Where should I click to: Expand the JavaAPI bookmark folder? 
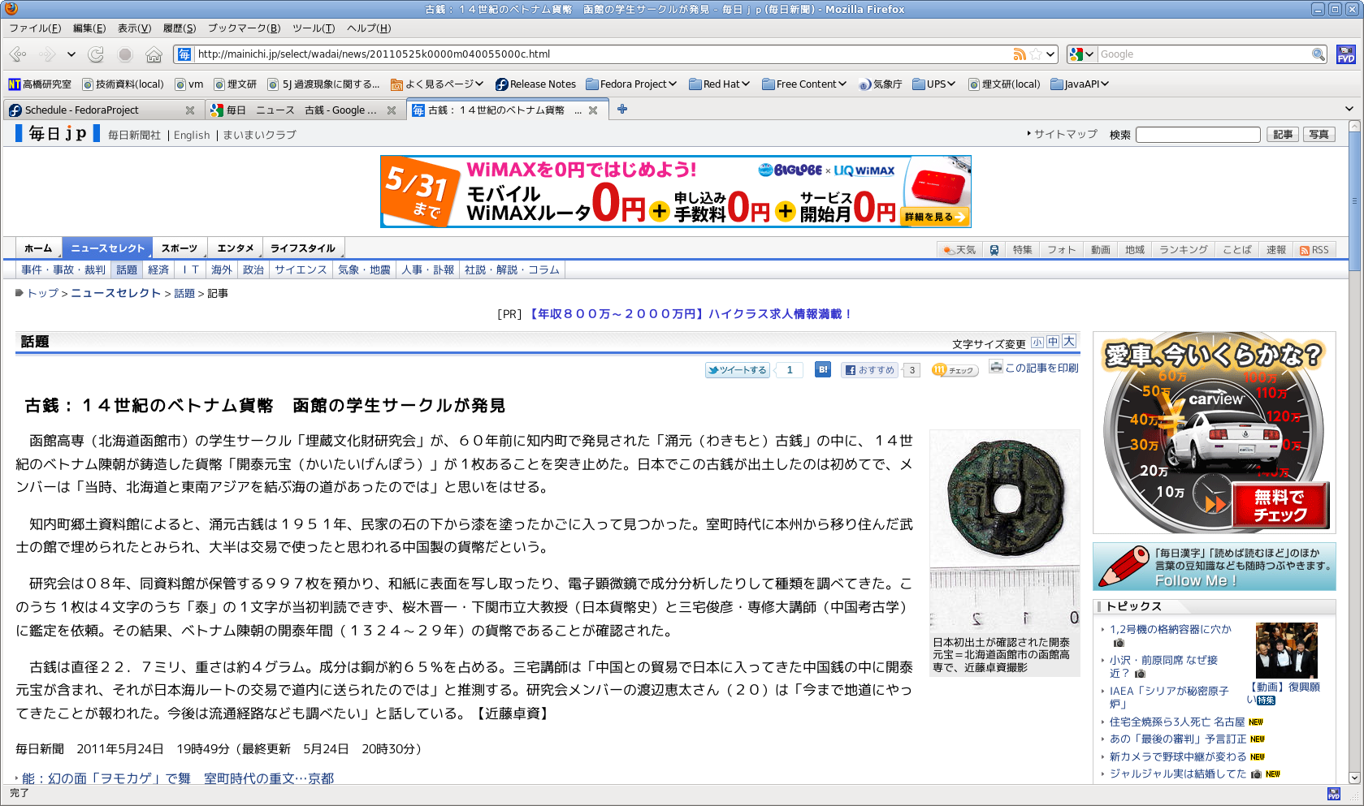click(1080, 84)
